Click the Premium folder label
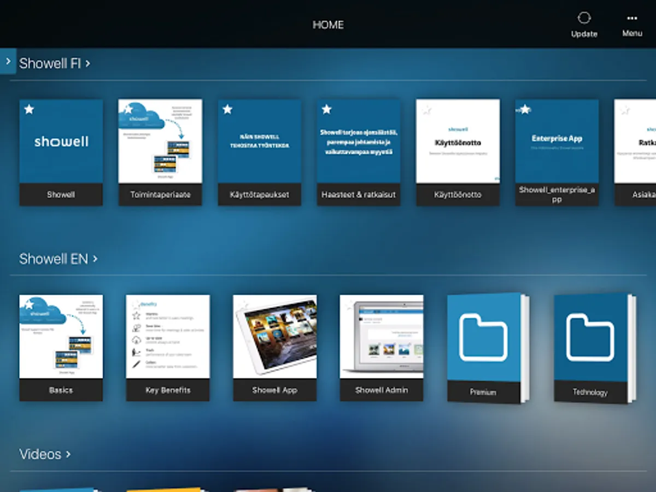The height and width of the screenshot is (492, 656). [483, 392]
